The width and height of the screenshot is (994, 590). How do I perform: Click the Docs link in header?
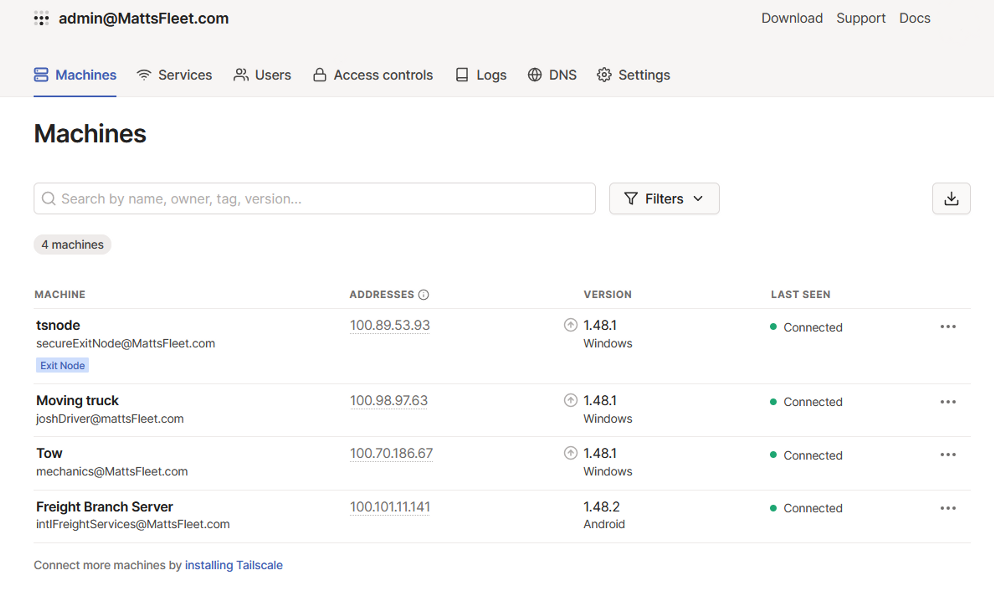(914, 18)
